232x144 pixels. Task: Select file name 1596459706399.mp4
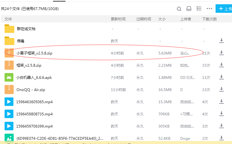tap(34, 126)
